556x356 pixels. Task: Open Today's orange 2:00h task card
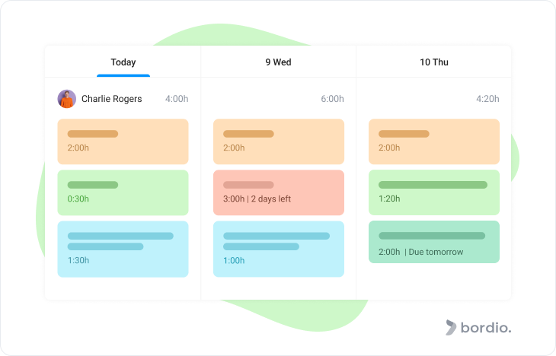pyautogui.click(x=123, y=141)
